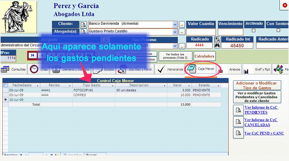
Task: Click the colorful molecule icon tab
Action: click(x=278, y=69)
